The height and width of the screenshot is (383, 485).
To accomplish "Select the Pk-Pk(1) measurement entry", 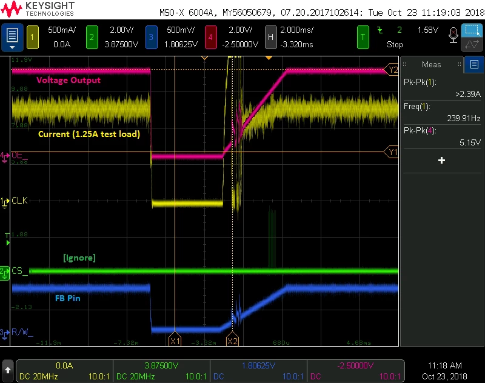I will 443,88.
